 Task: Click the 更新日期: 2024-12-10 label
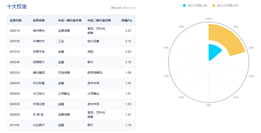[x=123, y=8]
